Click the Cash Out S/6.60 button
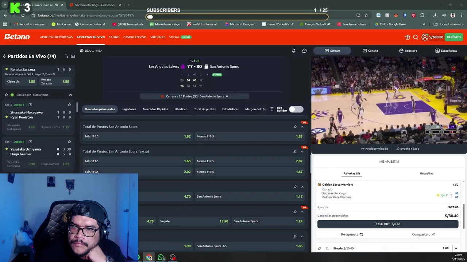The width and height of the screenshot is (467, 262). (388, 224)
